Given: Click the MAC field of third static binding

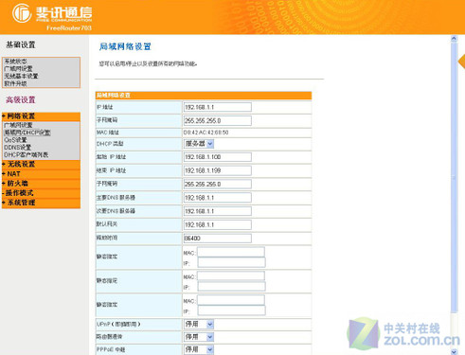Looking at the screenshot, I should 231,300.
